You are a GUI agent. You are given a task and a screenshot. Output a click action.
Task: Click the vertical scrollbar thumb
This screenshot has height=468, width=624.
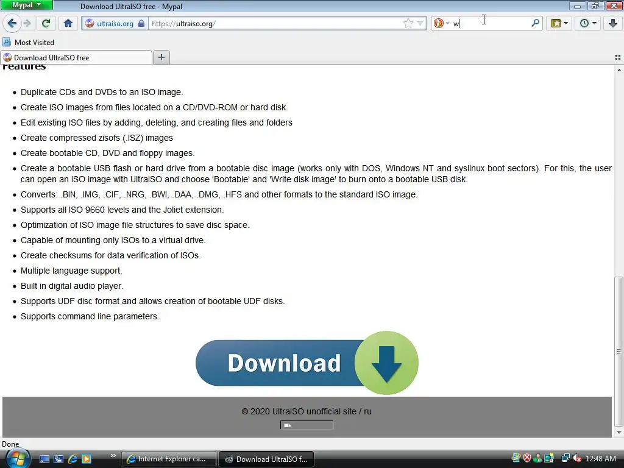click(619, 351)
